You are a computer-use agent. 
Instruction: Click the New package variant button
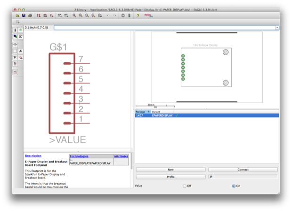[171, 170]
